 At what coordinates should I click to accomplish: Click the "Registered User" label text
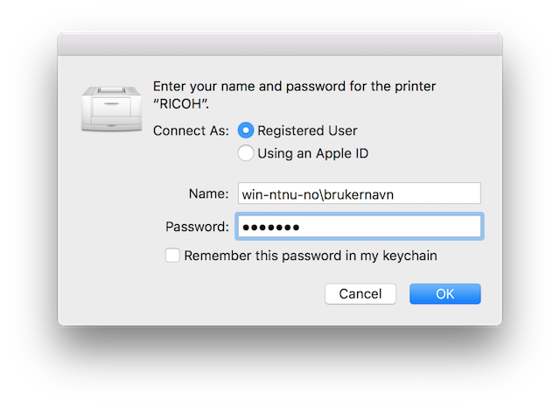(307, 130)
